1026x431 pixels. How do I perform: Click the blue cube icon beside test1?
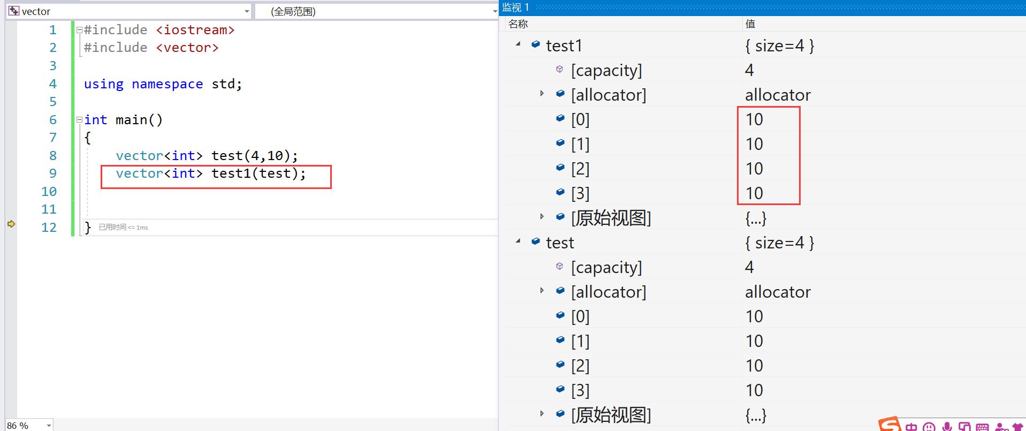point(536,45)
